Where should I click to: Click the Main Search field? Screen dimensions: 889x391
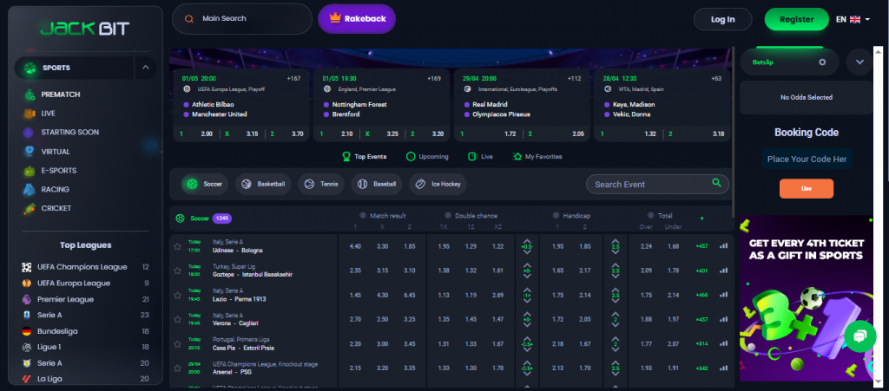(242, 19)
